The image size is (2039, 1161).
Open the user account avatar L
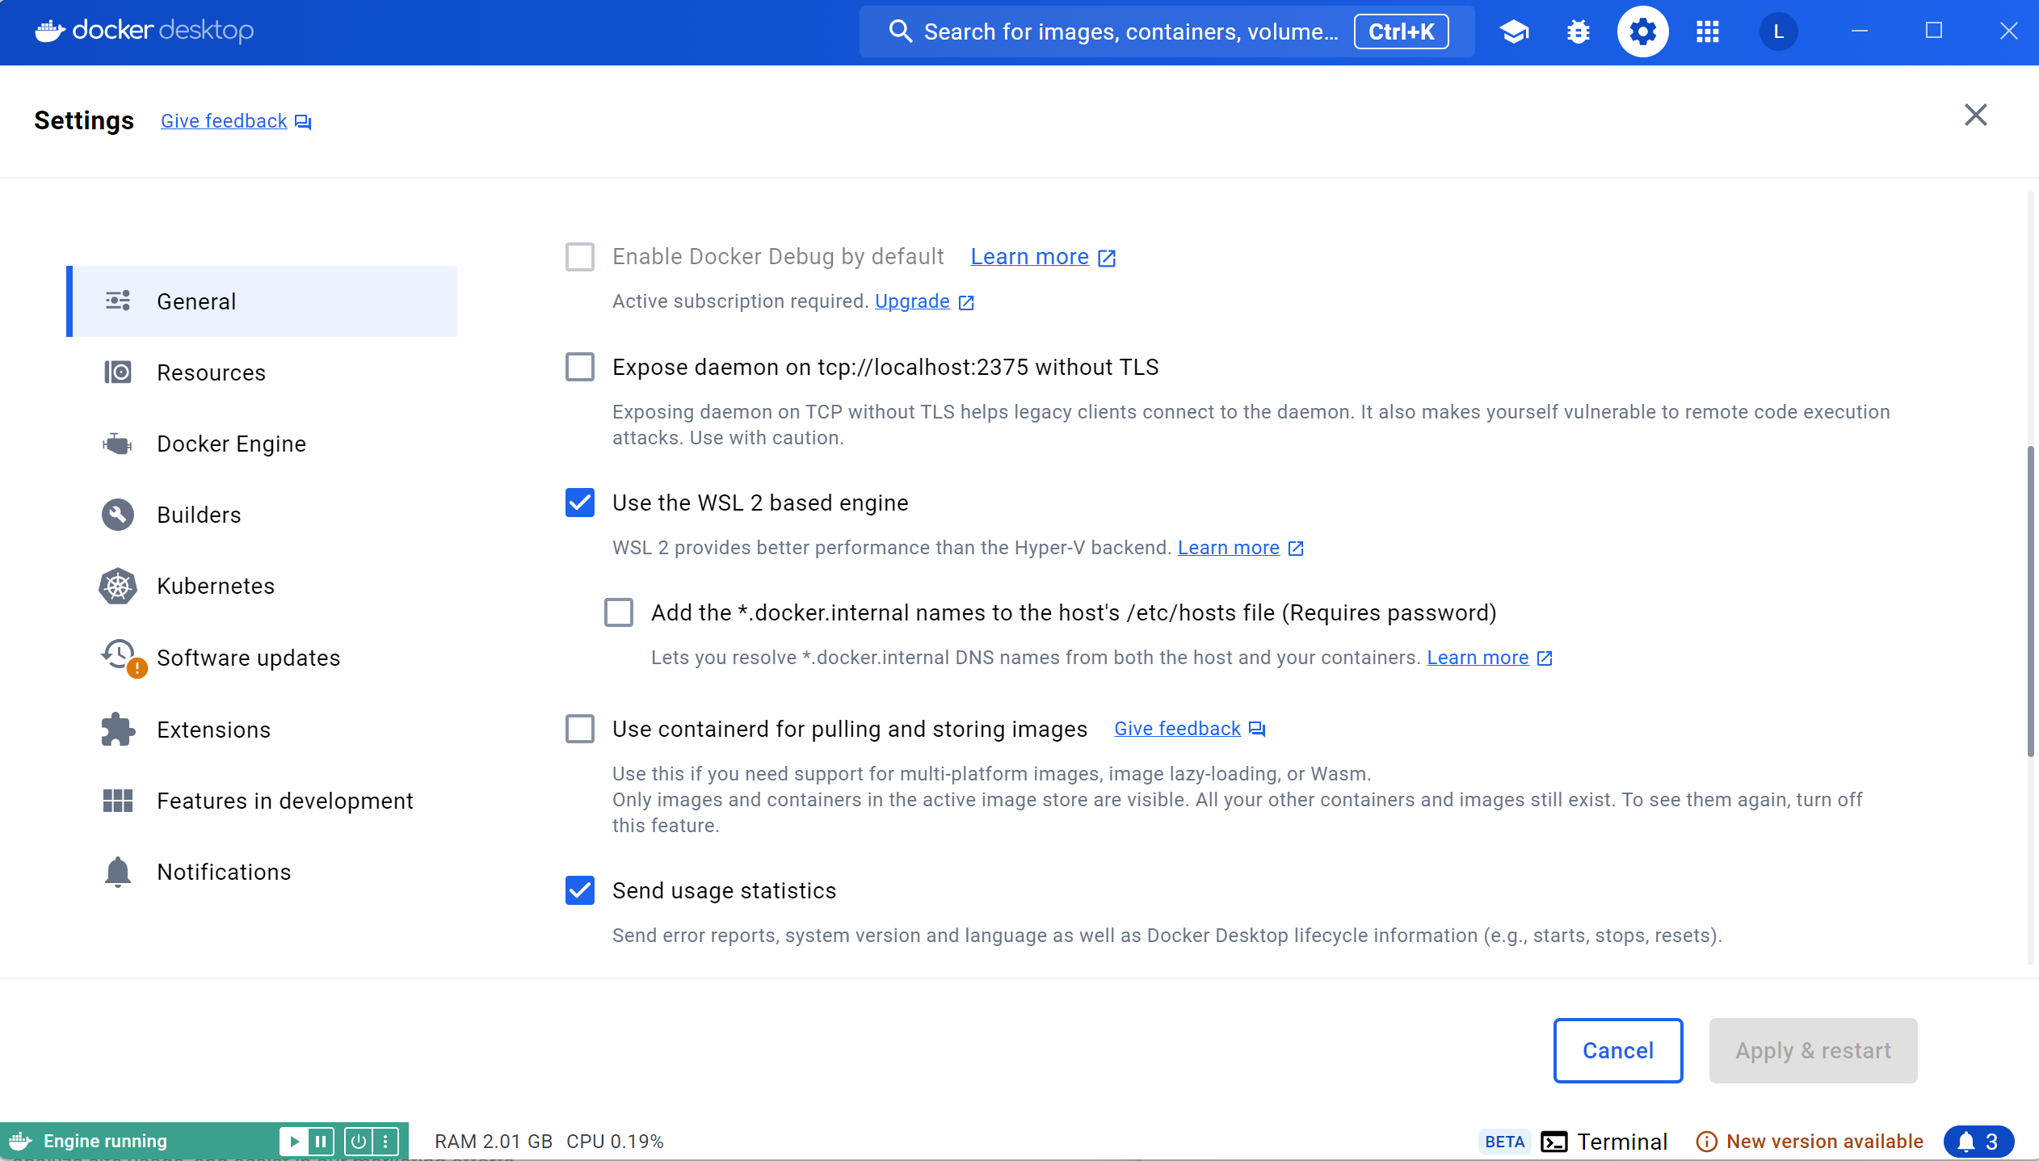[1778, 32]
